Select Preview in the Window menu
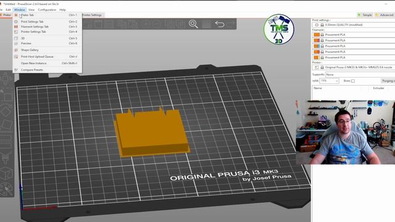 tap(48, 43)
